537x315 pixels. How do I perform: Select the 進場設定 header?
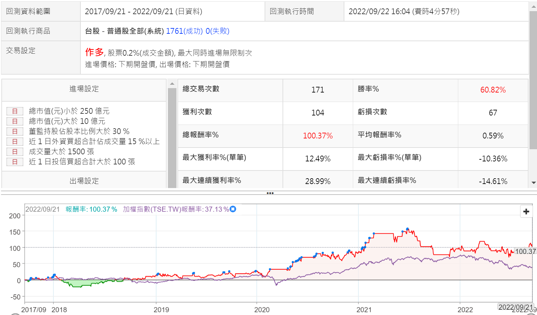click(84, 89)
